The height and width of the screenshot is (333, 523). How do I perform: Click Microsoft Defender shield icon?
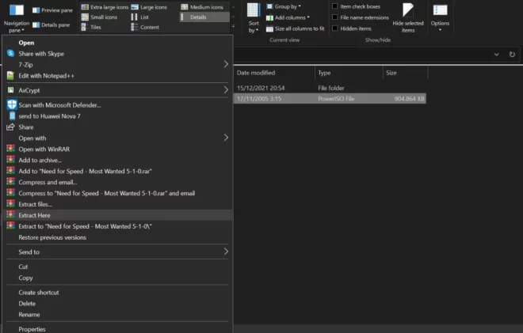point(12,104)
